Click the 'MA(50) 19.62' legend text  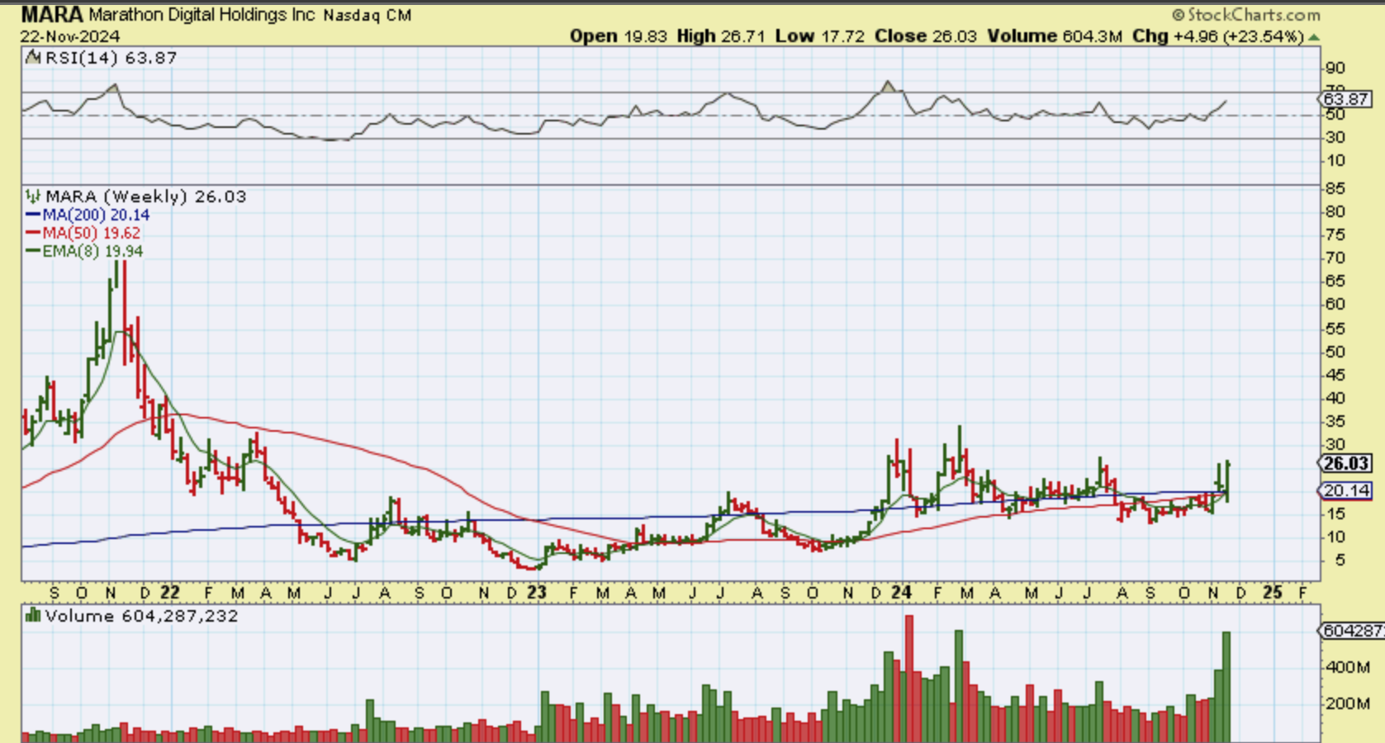point(92,234)
